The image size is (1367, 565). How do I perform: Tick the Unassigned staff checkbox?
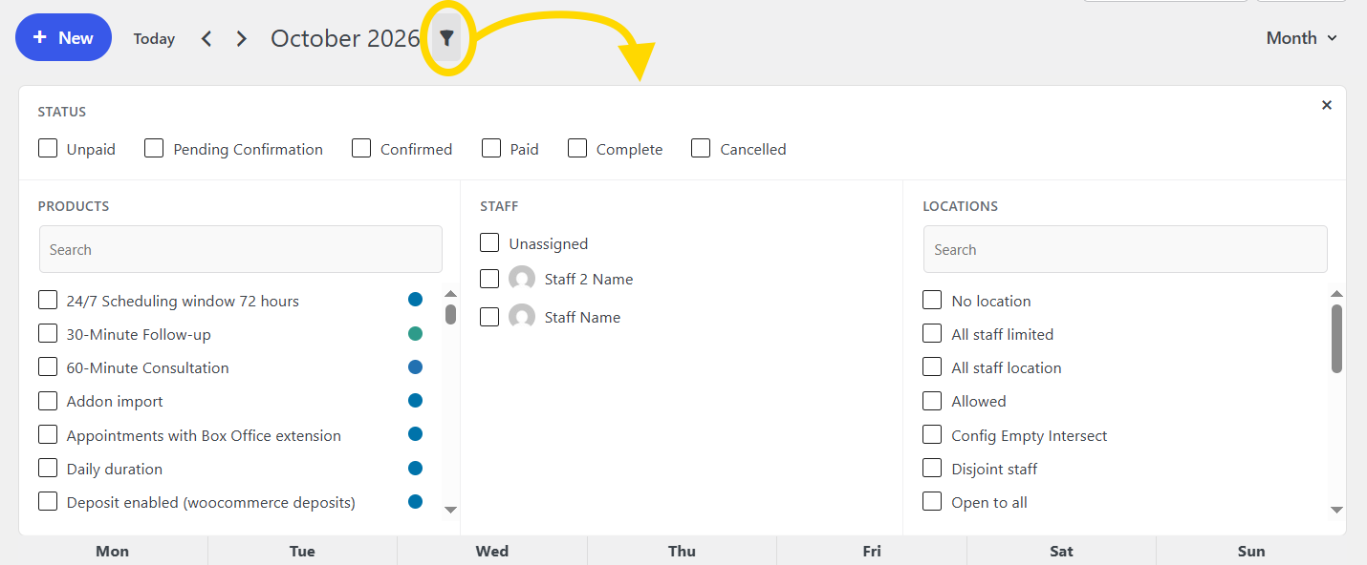(489, 242)
